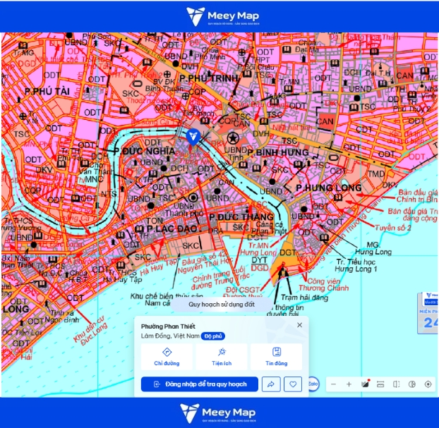The image size is (439, 428).
Task: Click the DYT zone label
Action: pyautogui.click(x=259, y=260)
